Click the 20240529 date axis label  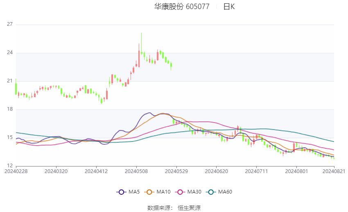coord(176,171)
